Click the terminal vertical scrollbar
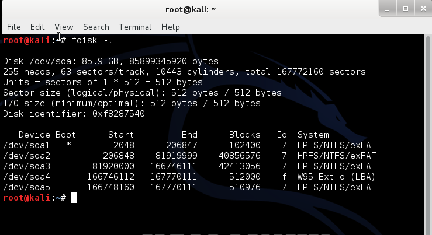 (x=428, y=135)
